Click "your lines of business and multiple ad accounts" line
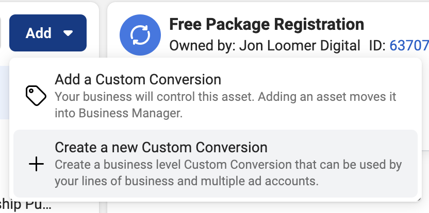This screenshot has width=429, height=213. 187,181
